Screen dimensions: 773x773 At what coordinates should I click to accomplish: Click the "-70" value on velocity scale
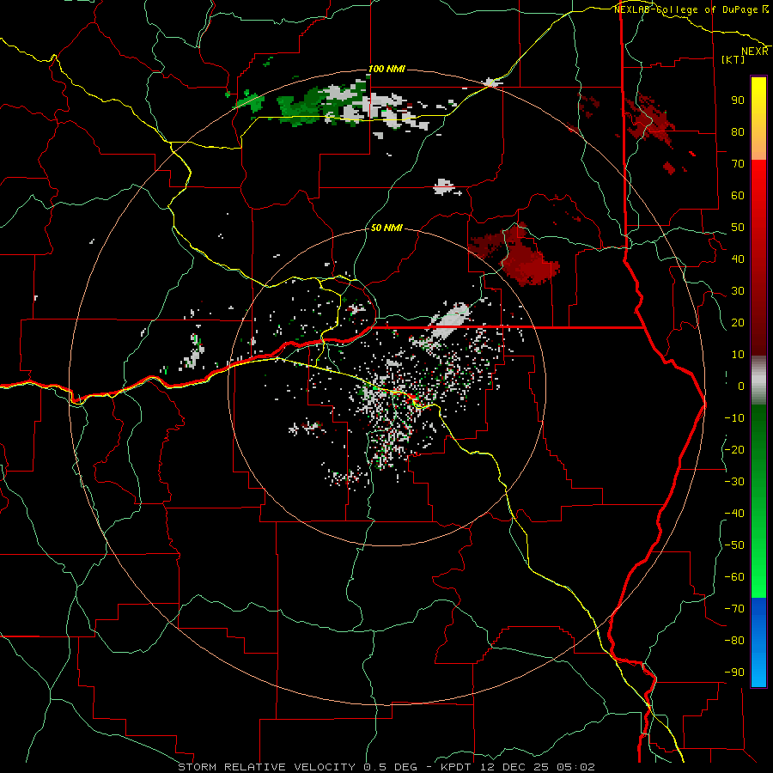pyautogui.click(x=734, y=609)
